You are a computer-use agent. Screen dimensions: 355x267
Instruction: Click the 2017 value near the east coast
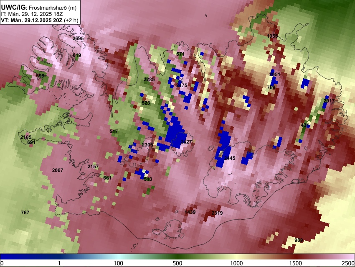pyautogui.click(x=329, y=101)
